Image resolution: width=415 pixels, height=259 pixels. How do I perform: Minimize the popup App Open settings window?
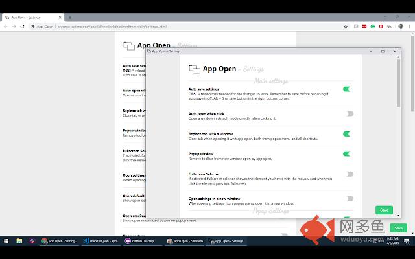pyautogui.click(x=371, y=51)
